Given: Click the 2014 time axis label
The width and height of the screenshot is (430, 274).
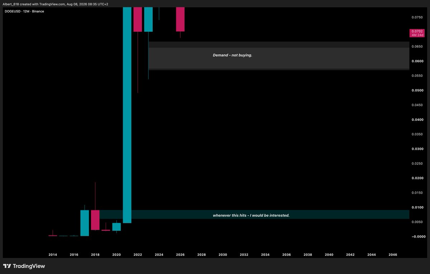Looking at the screenshot, I should click(53, 255).
